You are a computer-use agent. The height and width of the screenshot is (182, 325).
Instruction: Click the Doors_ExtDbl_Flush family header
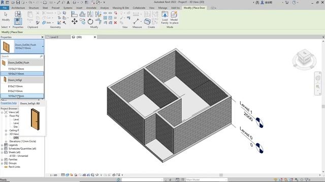[22, 63]
